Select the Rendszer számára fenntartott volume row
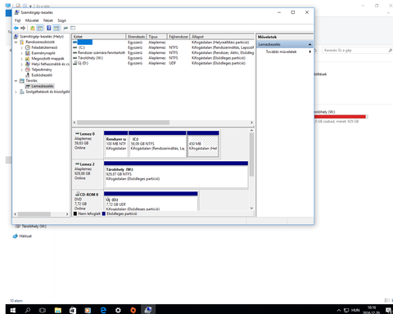393x314 pixels. (x=163, y=52)
